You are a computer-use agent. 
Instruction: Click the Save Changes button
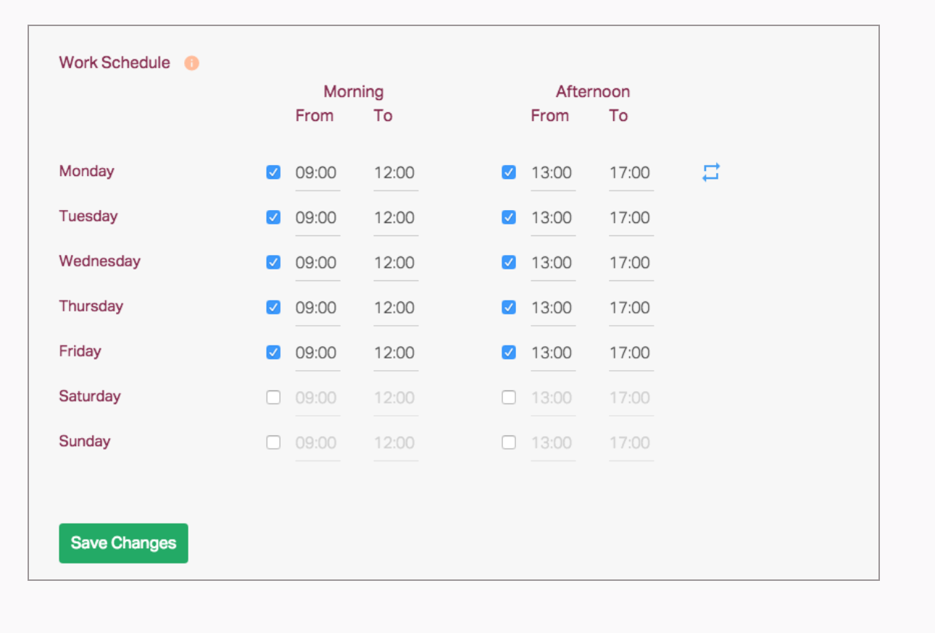click(x=123, y=543)
